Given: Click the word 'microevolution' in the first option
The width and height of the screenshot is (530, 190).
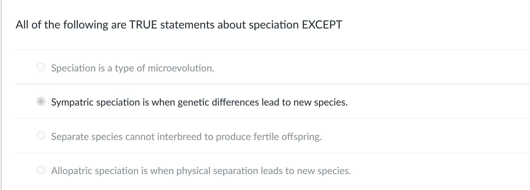Looking at the screenshot, I should [x=180, y=68].
